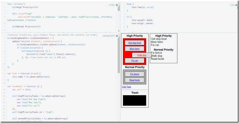Viewport: 239px width, 123px height.
Task: Click plain 'Fix fence' text in the summary list
Action: [x=157, y=53]
